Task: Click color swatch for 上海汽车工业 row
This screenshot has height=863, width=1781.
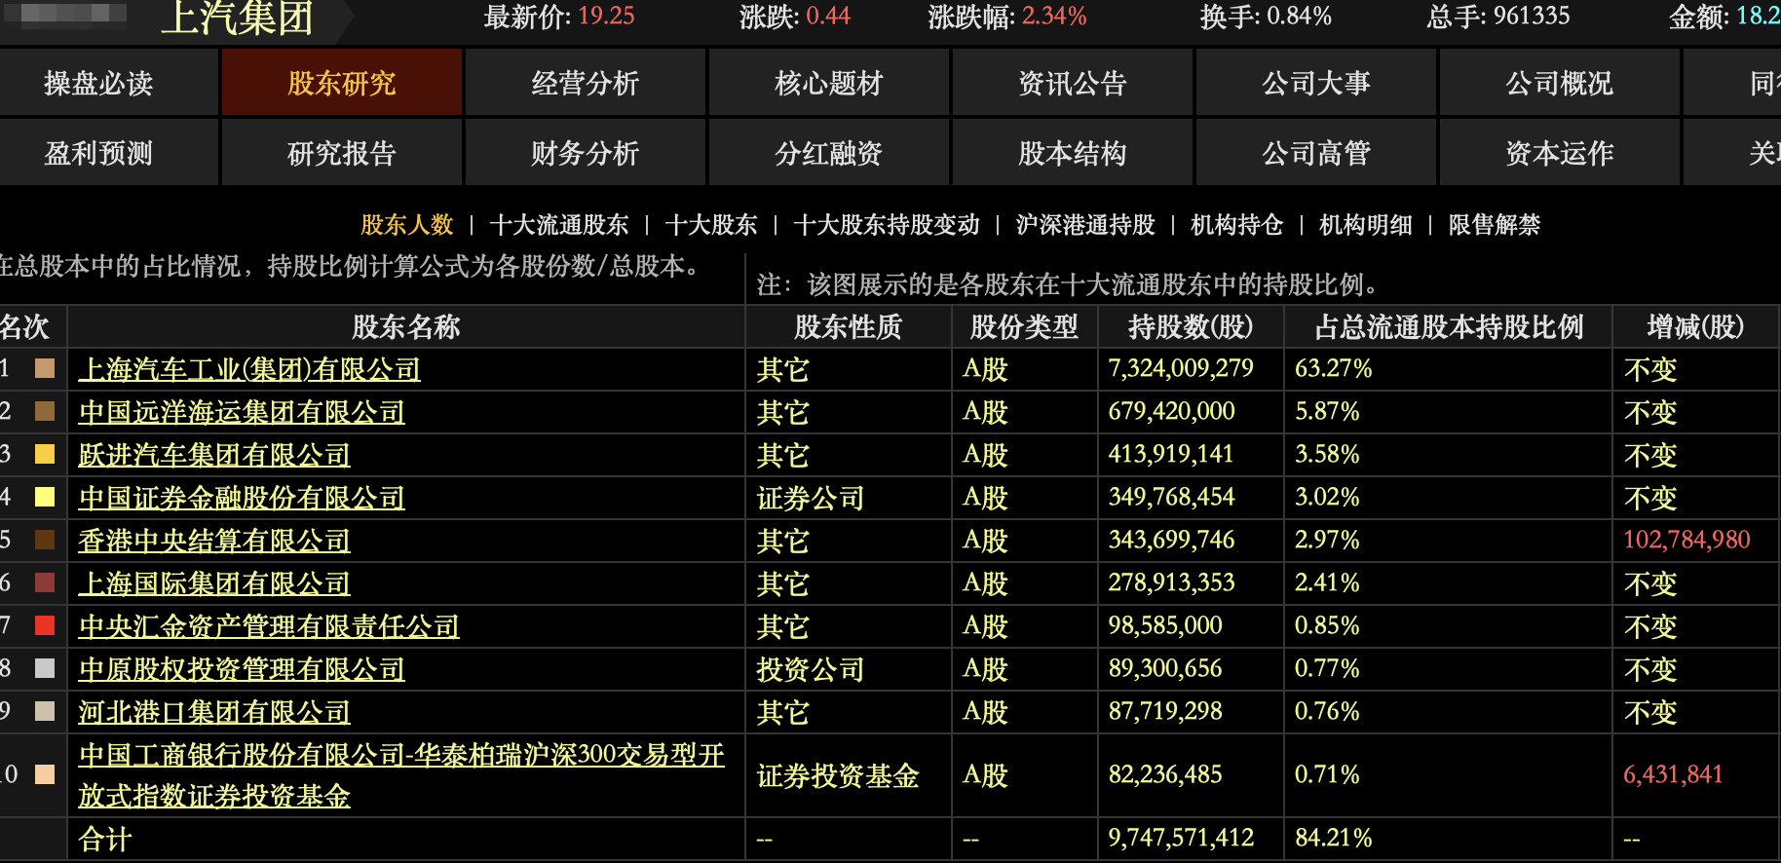Action: pos(45,368)
